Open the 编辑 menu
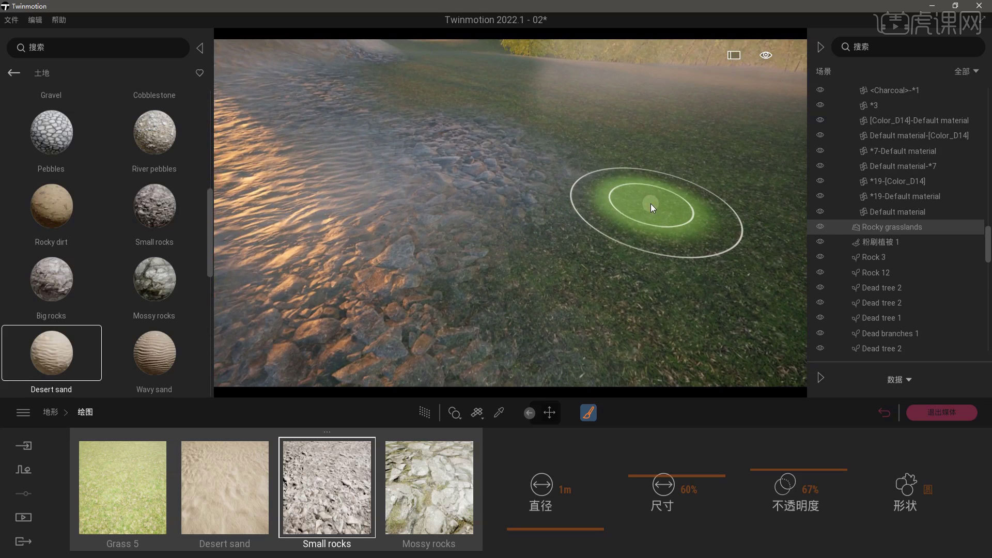 pyautogui.click(x=35, y=20)
